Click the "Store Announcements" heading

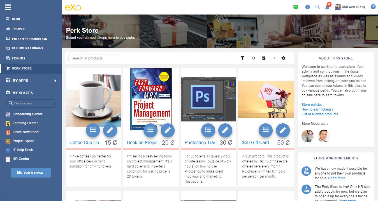336,158
